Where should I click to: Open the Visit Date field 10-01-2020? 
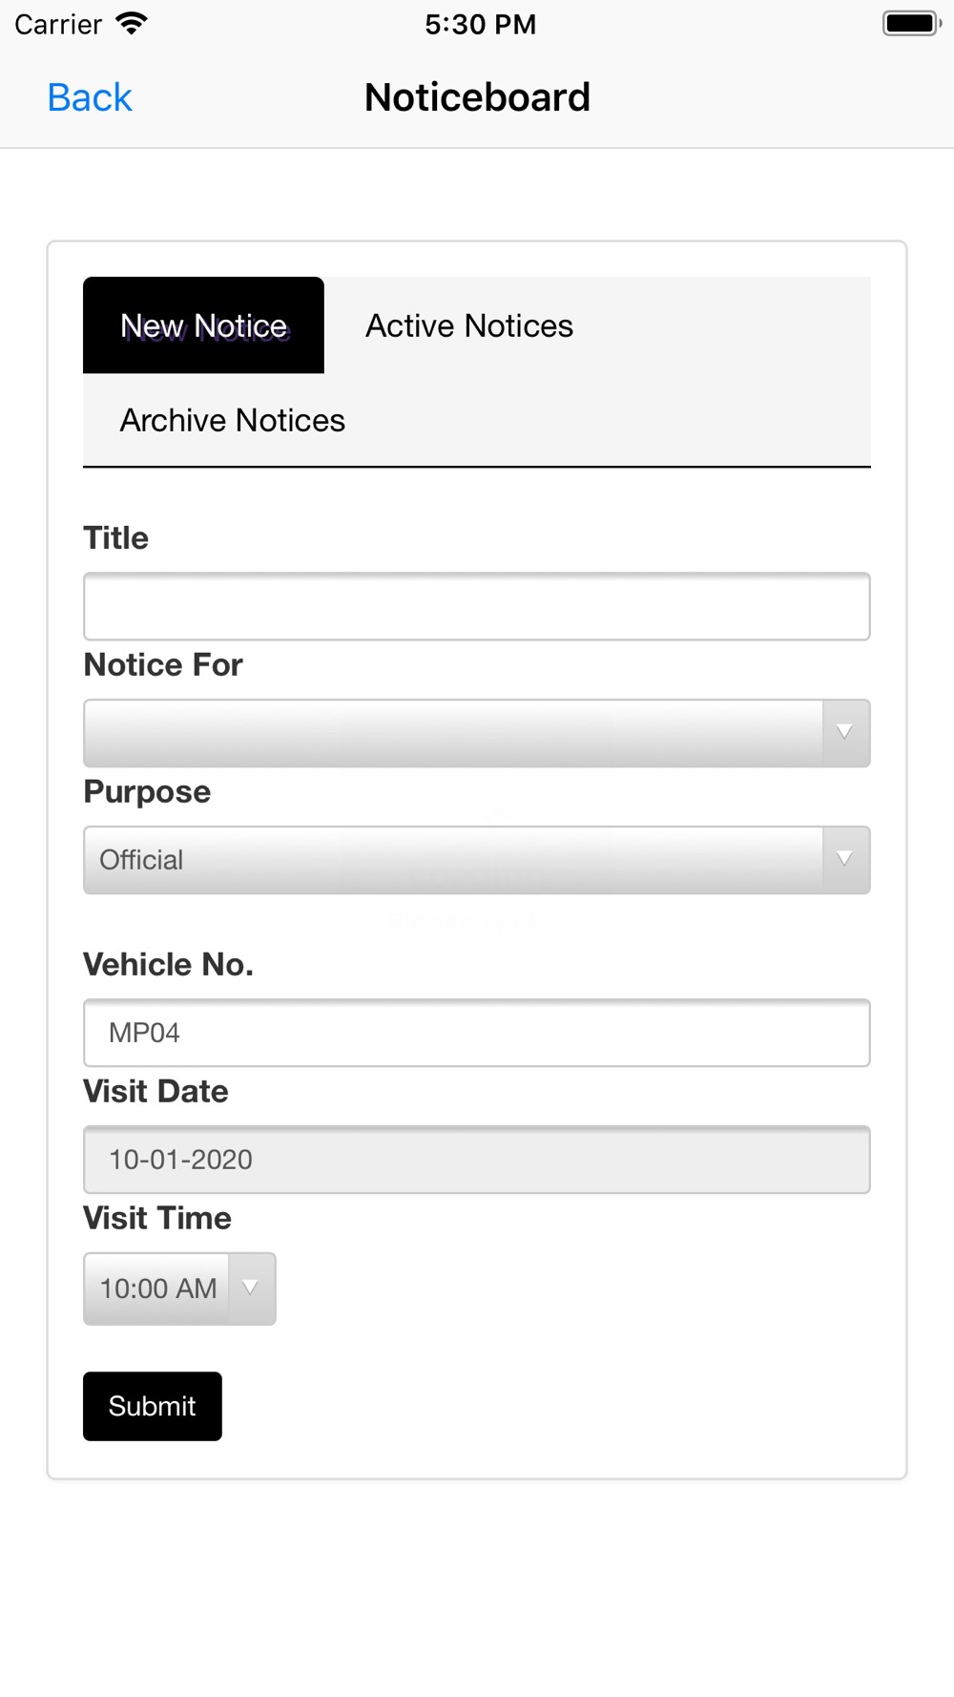tap(477, 1160)
